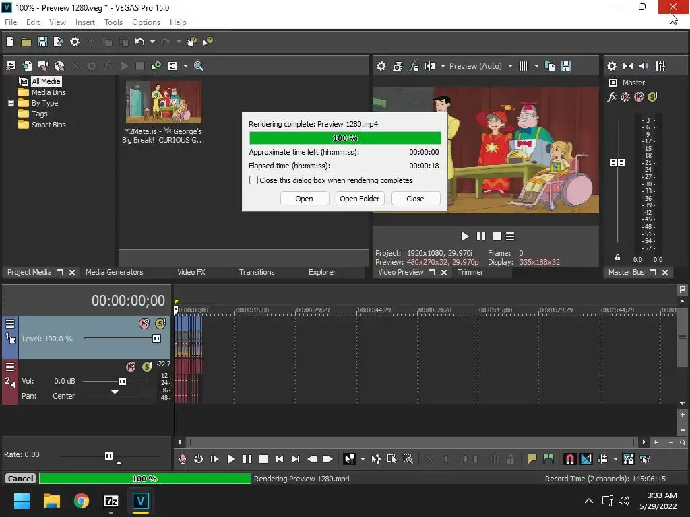Screen dimensions: 690x517
Task: Switch to the Trimmer tab
Action: click(470, 272)
